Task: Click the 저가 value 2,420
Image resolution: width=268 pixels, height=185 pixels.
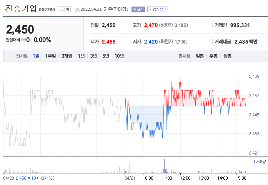Action: point(151,42)
